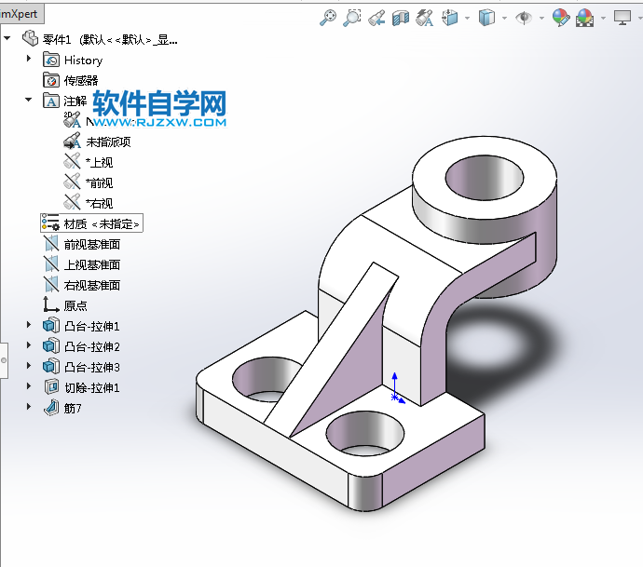
Task: Open Apply Scene dropdown arrow
Action: click(603, 18)
